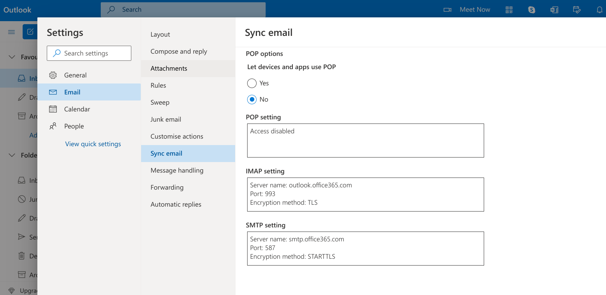Image resolution: width=606 pixels, height=295 pixels.
Task: Click the notifications bell icon
Action: [x=600, y=10]
